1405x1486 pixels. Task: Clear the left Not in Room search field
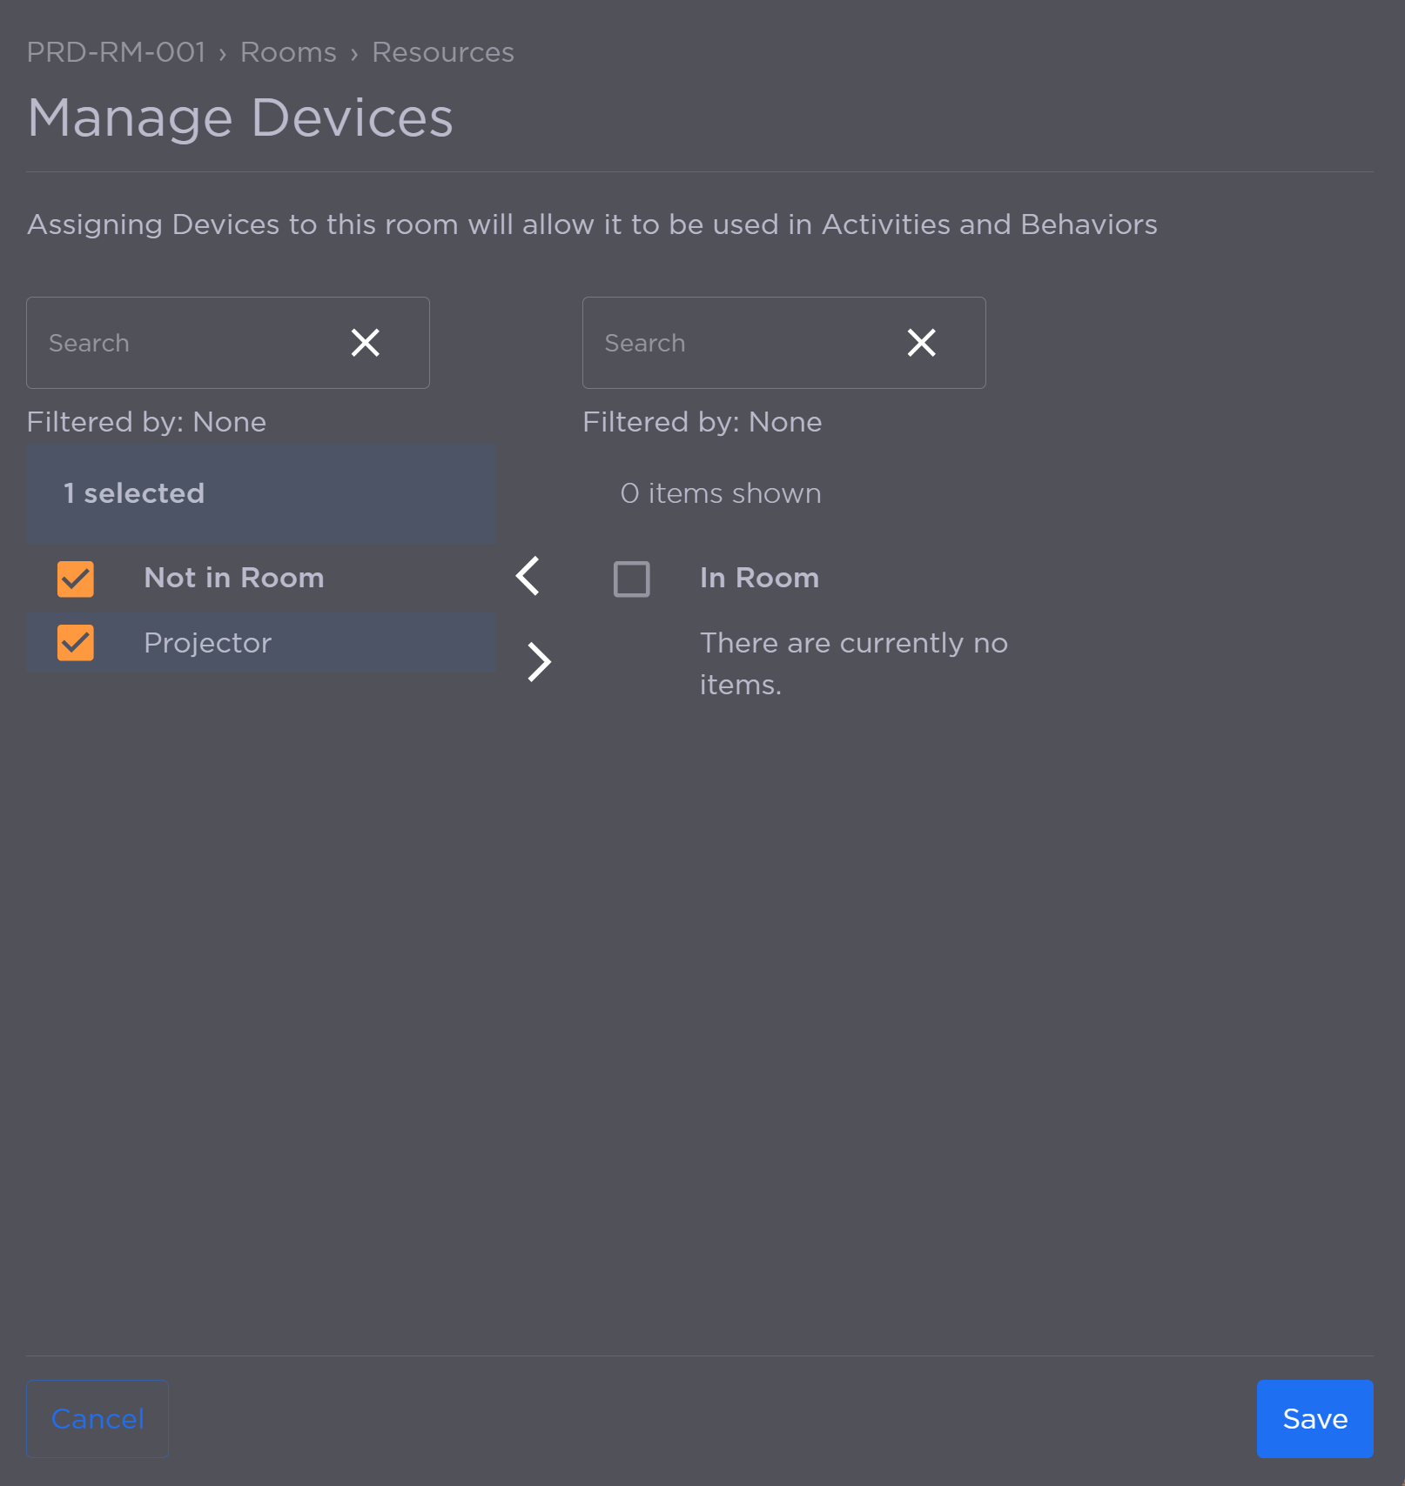[x=366, y=343]
